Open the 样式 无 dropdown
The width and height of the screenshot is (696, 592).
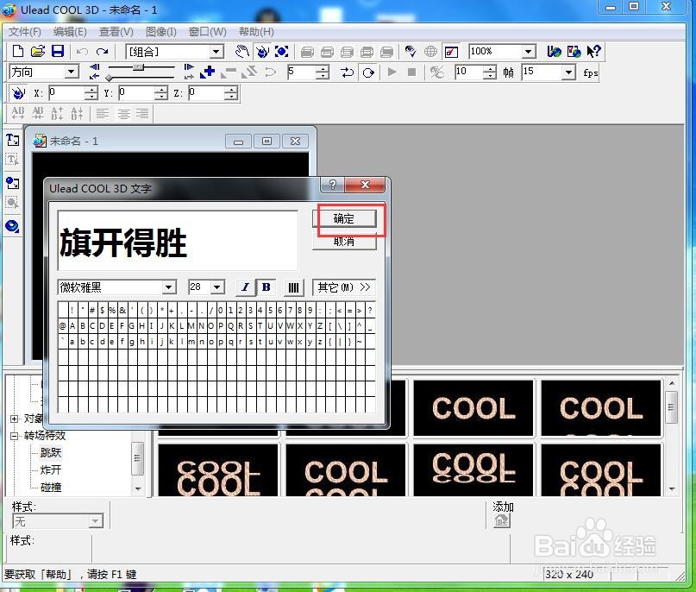click(x=96, y=521)
